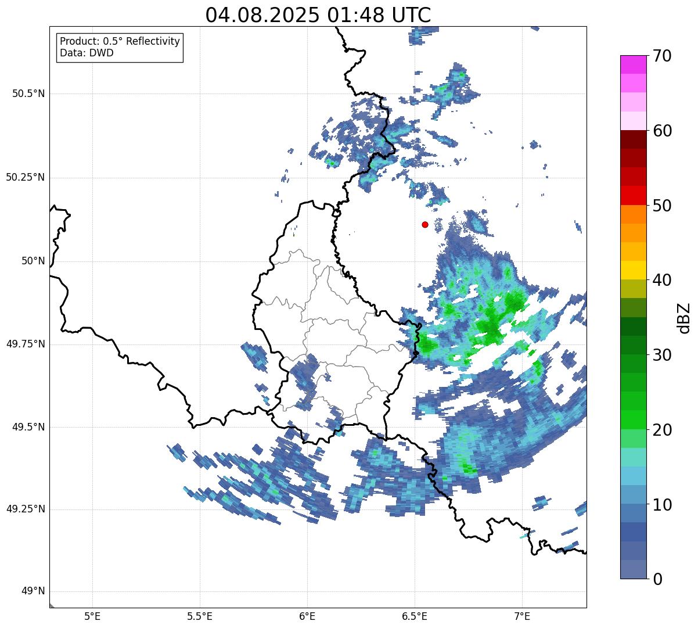Click the dBZ colorbar axis label
The image size is (698, 628).
pyautogui.click(x=684, y=317)
